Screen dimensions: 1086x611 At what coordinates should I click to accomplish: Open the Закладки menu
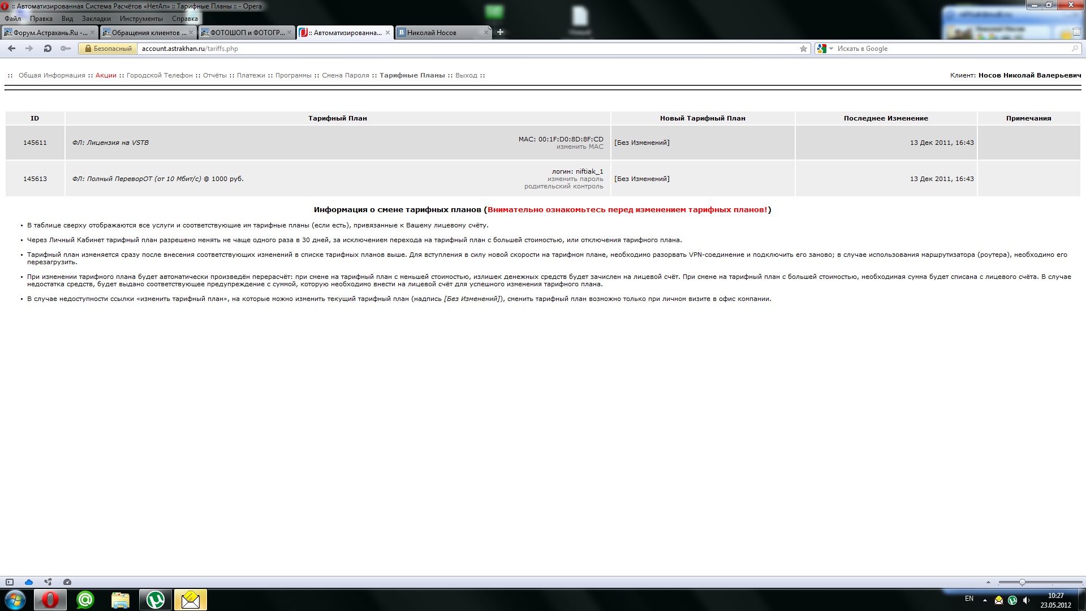point(96,19)
